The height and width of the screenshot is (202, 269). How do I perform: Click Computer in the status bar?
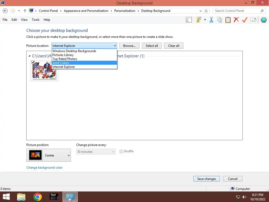[240, 189]
